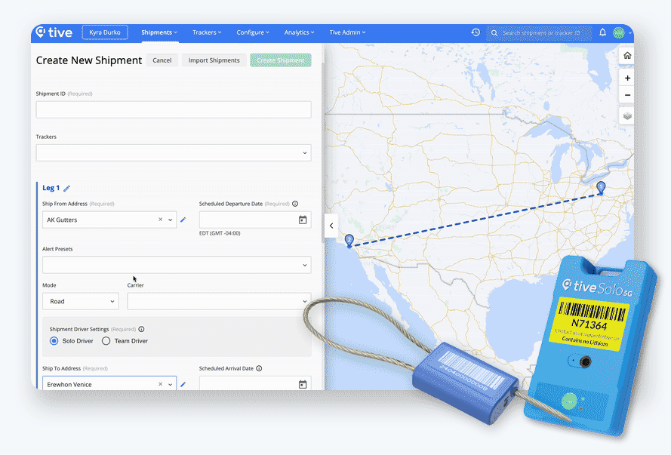Edit the Erewhon Venice address pencil
The image size is (671, 455).
click(183, 384)
